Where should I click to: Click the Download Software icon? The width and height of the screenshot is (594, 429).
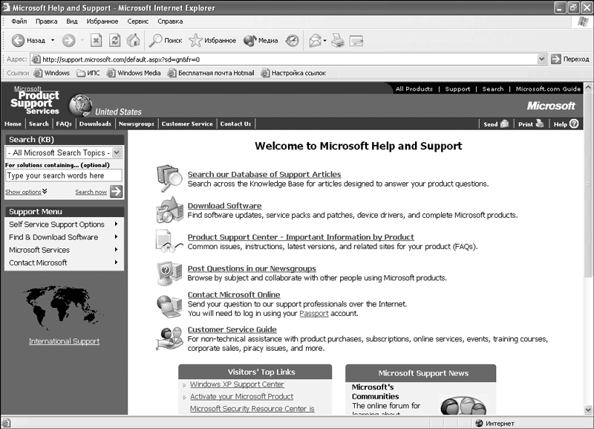coord(169,210)
